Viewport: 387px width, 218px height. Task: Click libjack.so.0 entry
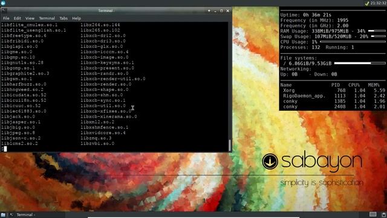point(18,117)
